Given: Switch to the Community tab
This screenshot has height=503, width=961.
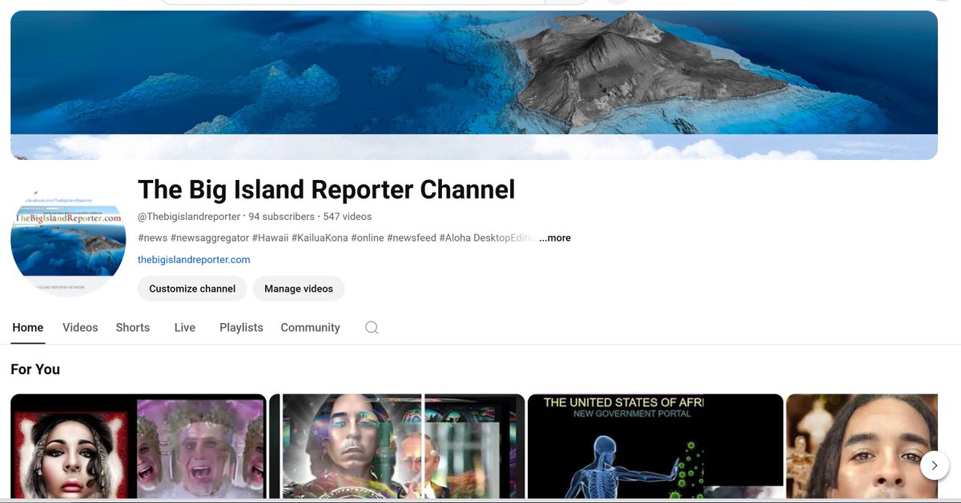Looking at the screenshot, I should tap(310, 327).
